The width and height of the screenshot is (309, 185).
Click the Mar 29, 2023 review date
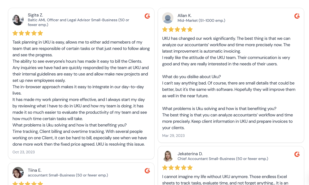[x=173, y=136]
